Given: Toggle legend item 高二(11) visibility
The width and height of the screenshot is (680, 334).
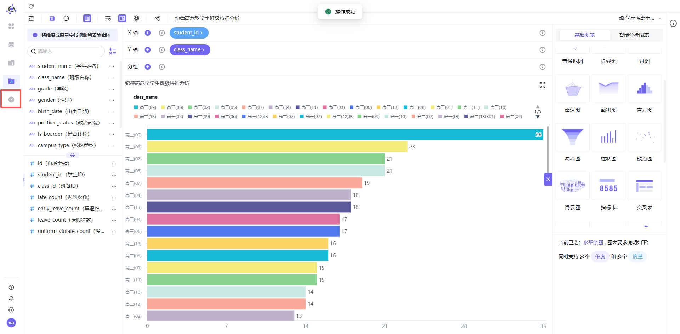Looking at the screenshot, I should pyautogui.click(x=468, y=107).
